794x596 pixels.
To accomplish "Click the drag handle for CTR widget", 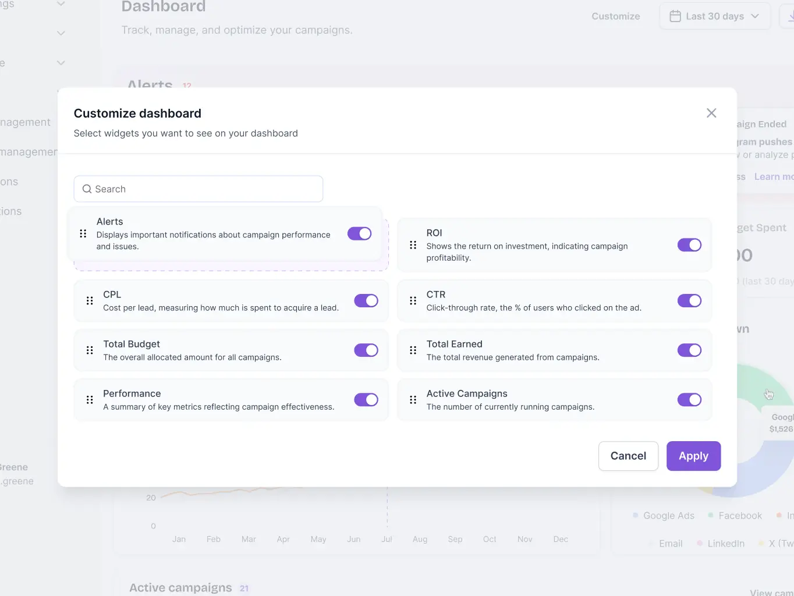I will tap(413, 300).
